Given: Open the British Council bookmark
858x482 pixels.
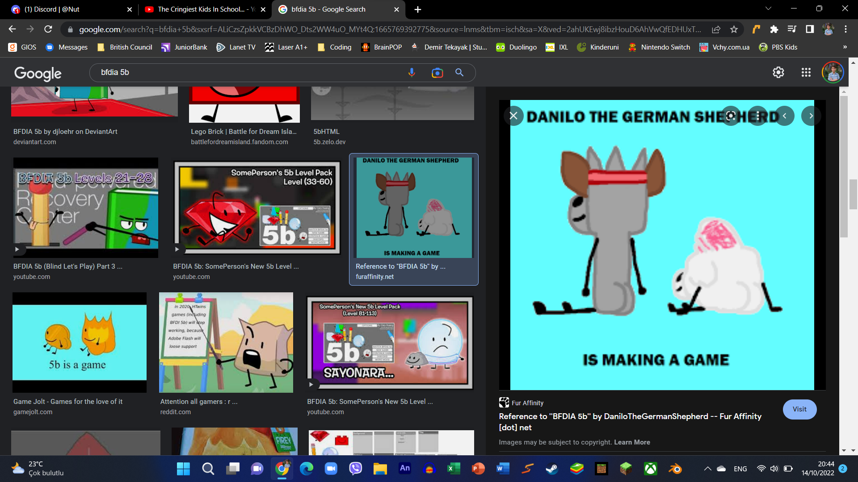Looking at the screenshot, I should coord(125,47).
